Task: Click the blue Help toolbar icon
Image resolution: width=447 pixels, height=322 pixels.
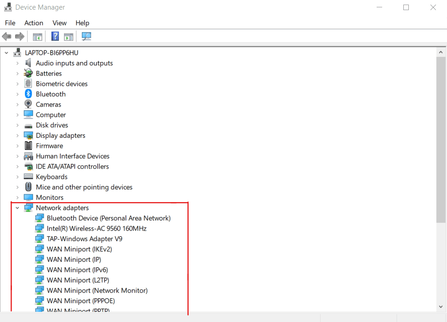Action: (x=55, y=37)
